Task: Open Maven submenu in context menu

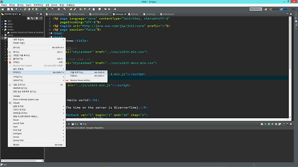Action: 37,120
